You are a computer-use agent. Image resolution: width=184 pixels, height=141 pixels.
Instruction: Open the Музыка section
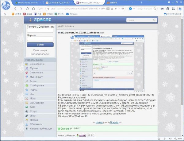[x=40, y=68]
